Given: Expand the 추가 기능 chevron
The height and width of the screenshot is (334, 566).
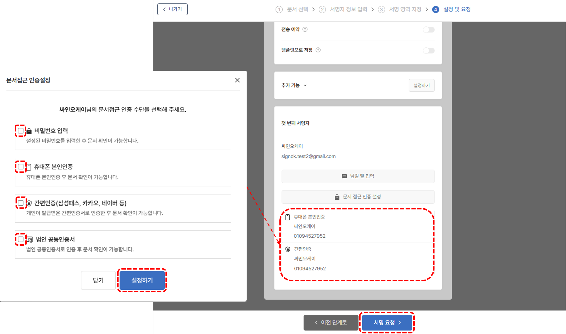Looking at the screenshot, I should point(305,85).
